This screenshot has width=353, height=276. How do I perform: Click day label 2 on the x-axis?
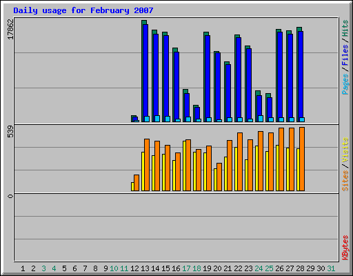33,268
